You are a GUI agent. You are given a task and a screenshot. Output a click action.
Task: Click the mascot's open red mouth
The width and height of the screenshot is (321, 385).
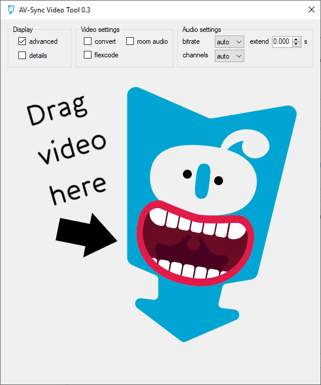click(195, 243)
